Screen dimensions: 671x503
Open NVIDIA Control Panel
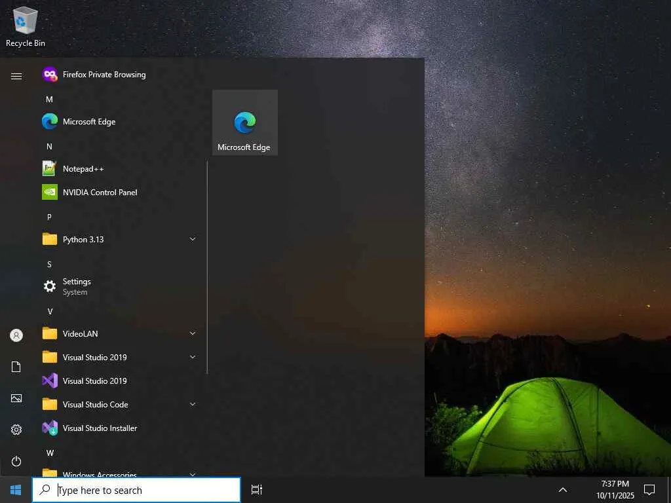(x=119, y=193)
